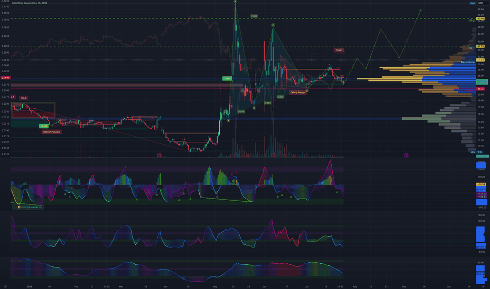Image resolution: width=490 pixels, height=289 pixels.
Task: Click the 0.0950 value on left axis
Action: click(5, 19)
